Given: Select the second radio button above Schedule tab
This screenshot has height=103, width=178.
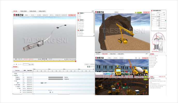Looking at the screenshot, I should pyautogui.click(x=21, y=64).
